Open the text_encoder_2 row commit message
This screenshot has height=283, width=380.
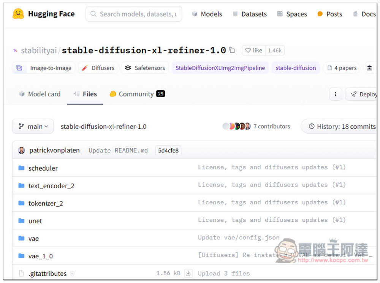pyautogui.click(x=271, y=185)
